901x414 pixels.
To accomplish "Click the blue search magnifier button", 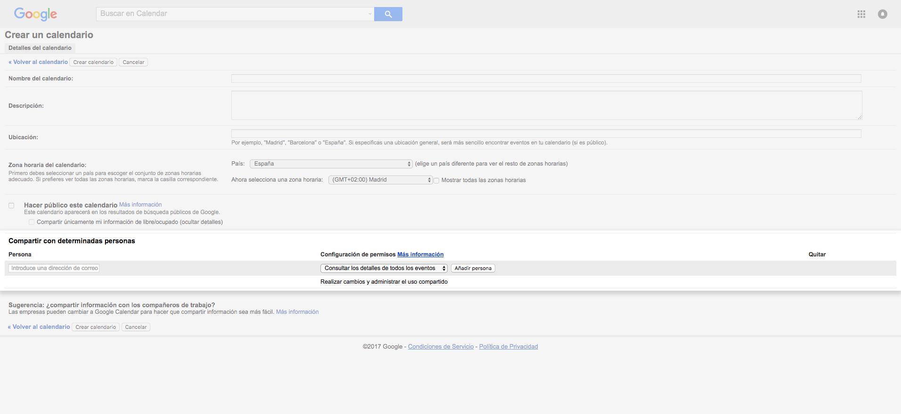I will (388, 14).
